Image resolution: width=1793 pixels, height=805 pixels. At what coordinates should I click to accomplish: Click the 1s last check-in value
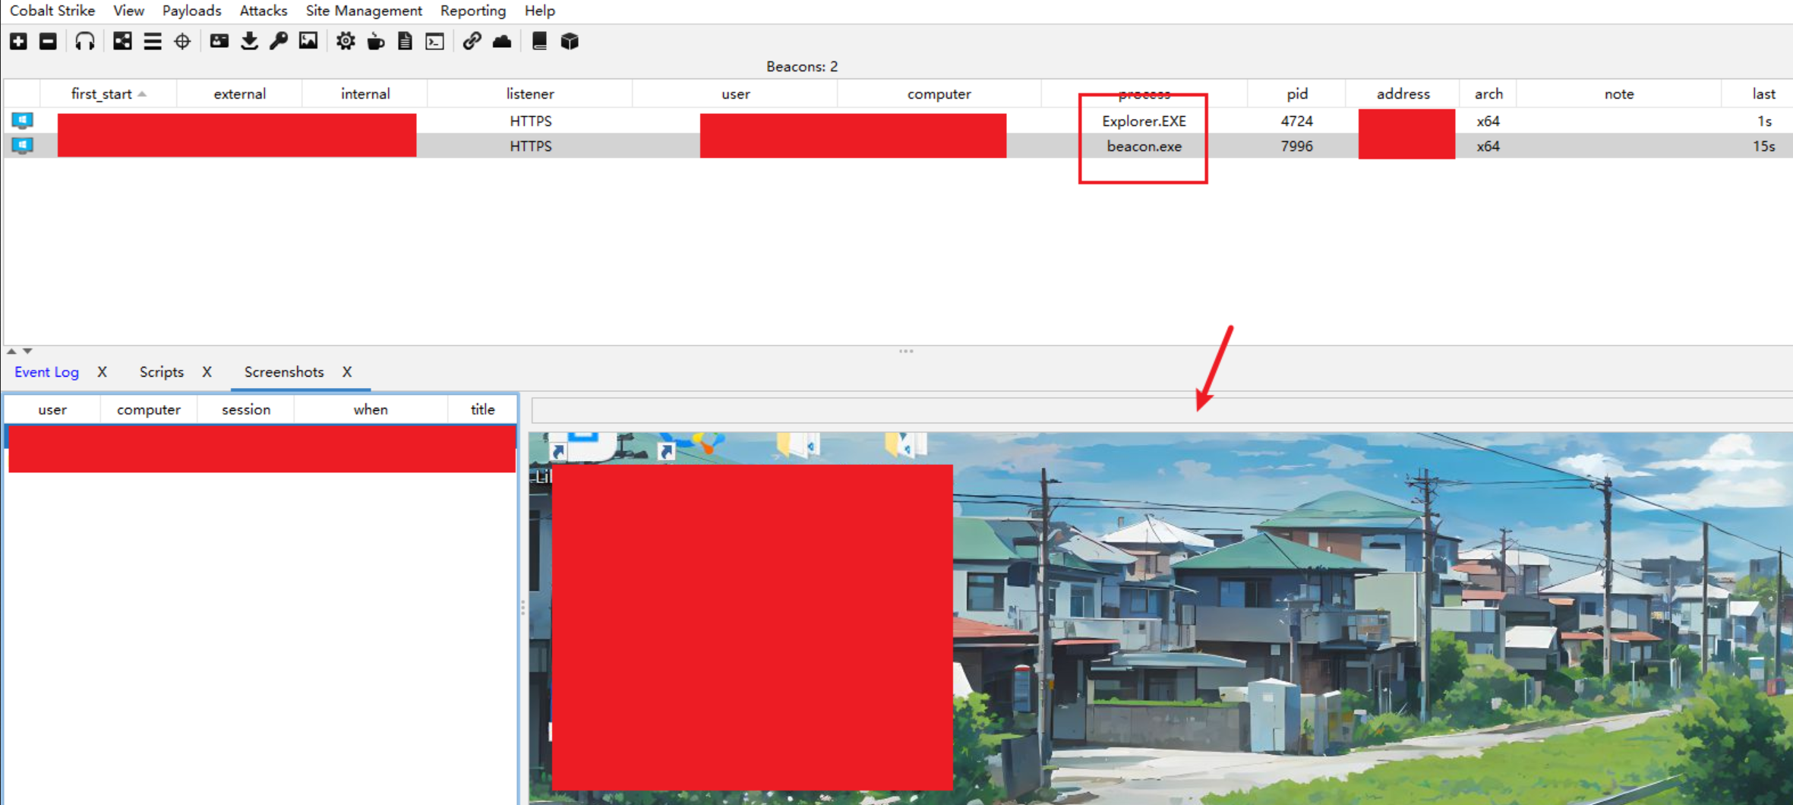tap(1764, 121)
